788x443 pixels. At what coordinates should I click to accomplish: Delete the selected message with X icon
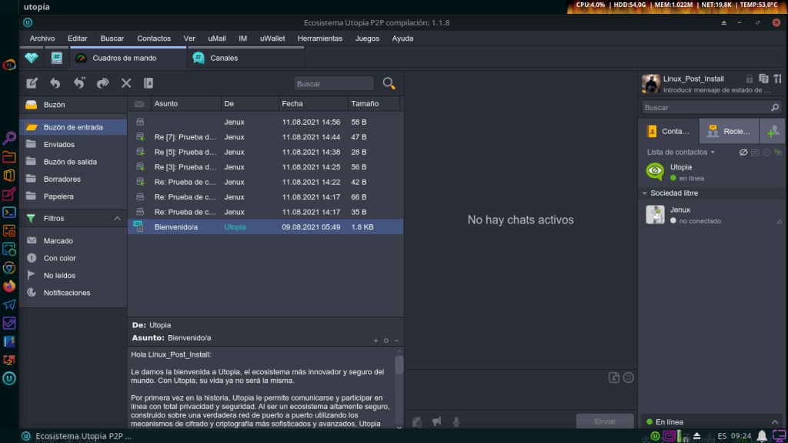(126, 83)
